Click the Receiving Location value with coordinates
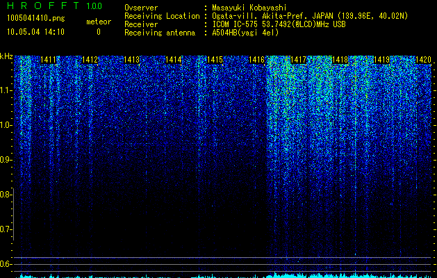This screenshot has width=437, height=278. [x=310, y=16]
